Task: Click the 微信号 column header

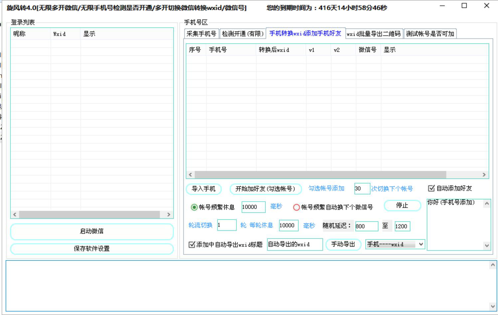Action: tap(368, 50)
